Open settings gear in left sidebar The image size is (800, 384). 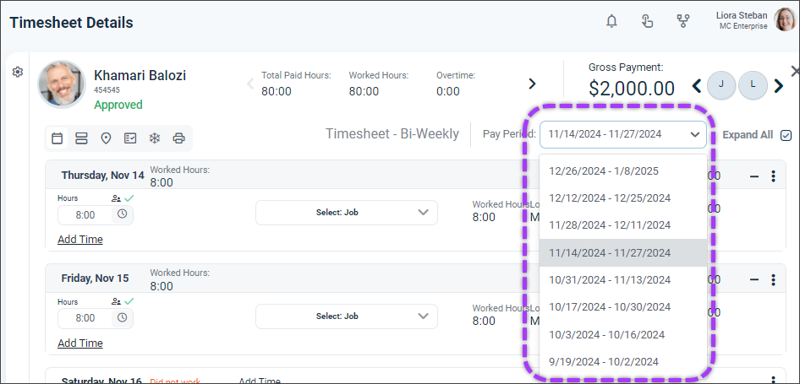tap(18, 72)
